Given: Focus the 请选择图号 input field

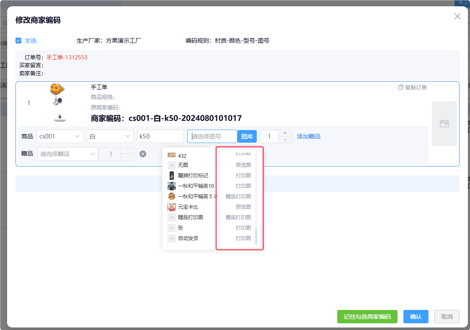Looking at the screenshot, I should pos(212,136).
